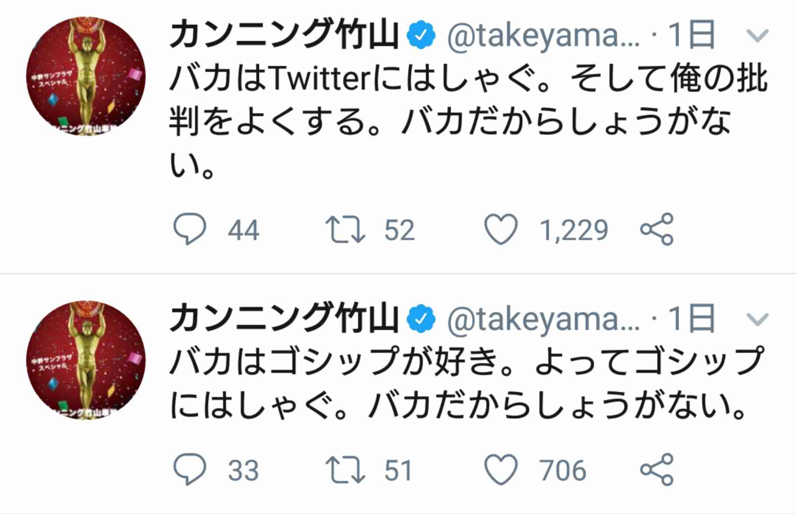Click @takeyama handle on the first tweet
The width and height of the screenshot is (796, 514).
tap(543, 36)
